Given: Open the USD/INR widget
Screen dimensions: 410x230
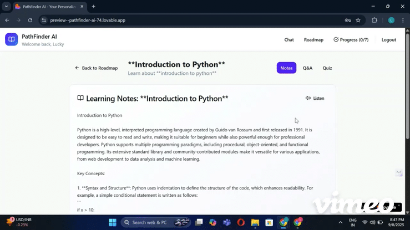Looking at the screenshot, I should pos(19,222).
